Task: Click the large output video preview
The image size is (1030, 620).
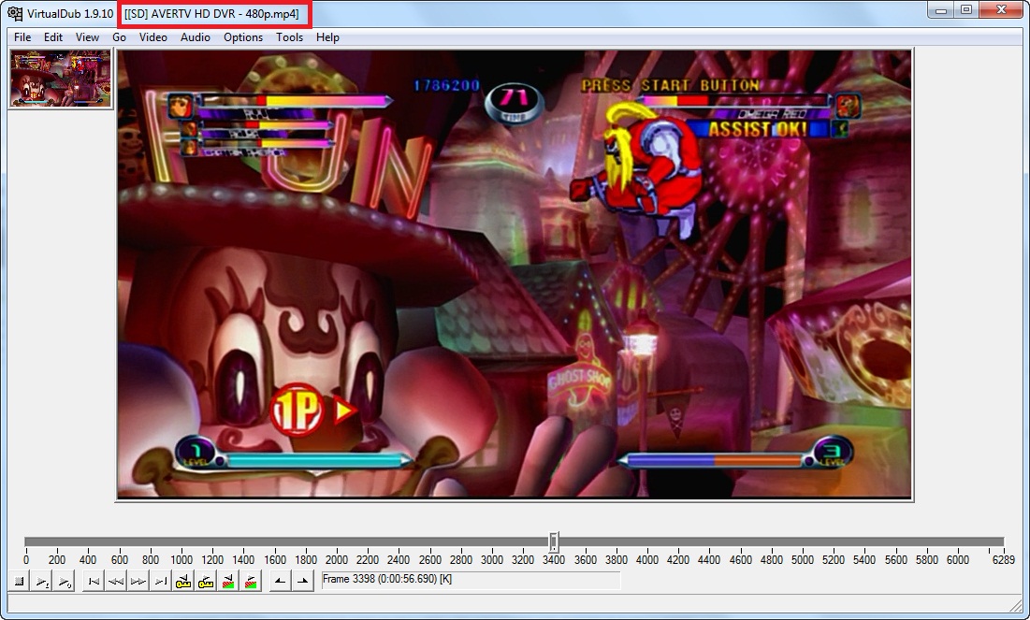Action: point(515,275)
